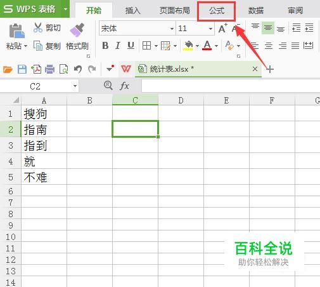Expand the Paste options arrow
320x287 pixels.
pos(25,46)
